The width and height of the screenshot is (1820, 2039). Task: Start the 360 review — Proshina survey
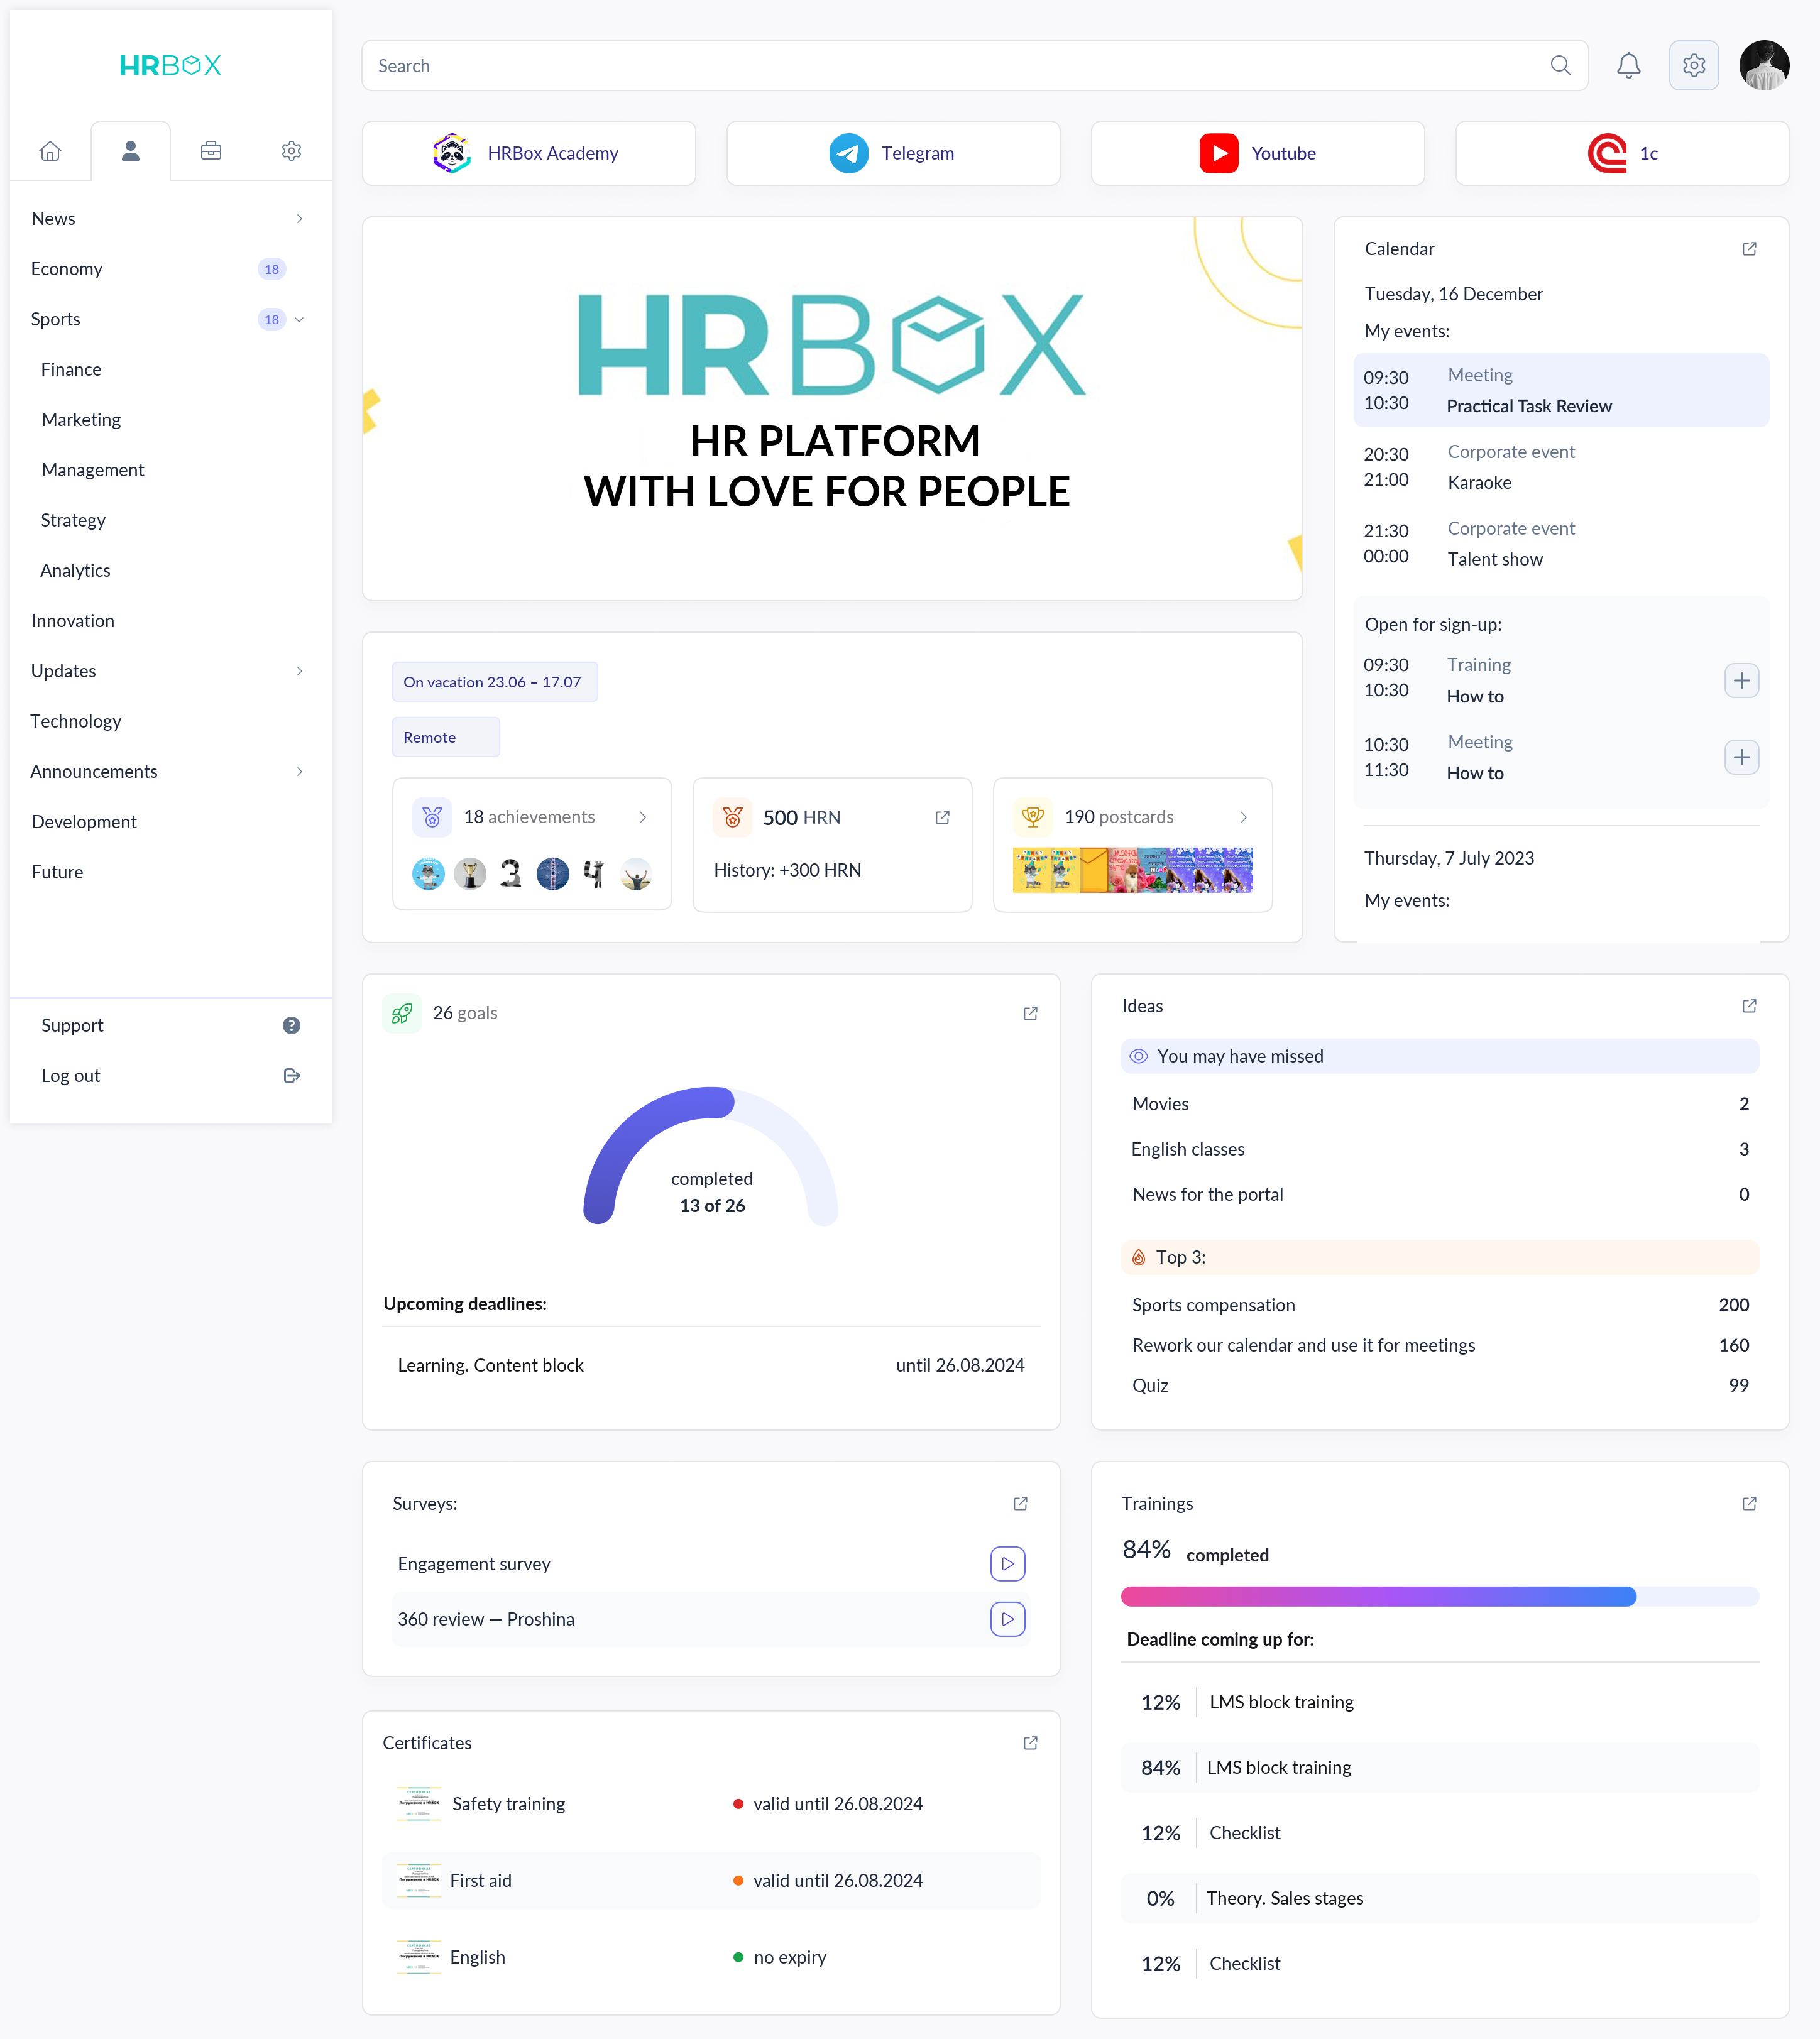(1008, 1620)
